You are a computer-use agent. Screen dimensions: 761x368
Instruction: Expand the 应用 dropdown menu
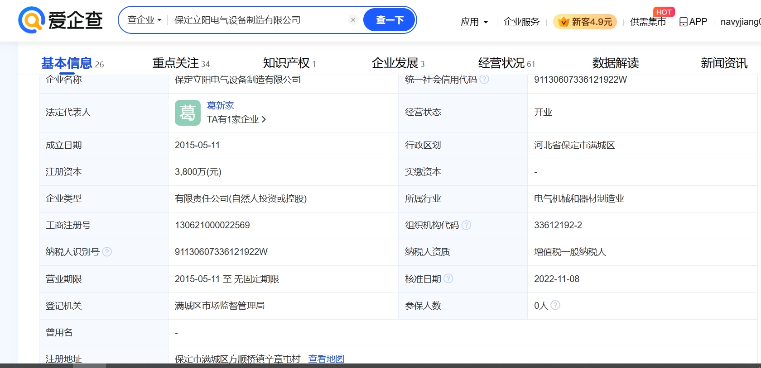pyautogui.click(x=474, y=22)
